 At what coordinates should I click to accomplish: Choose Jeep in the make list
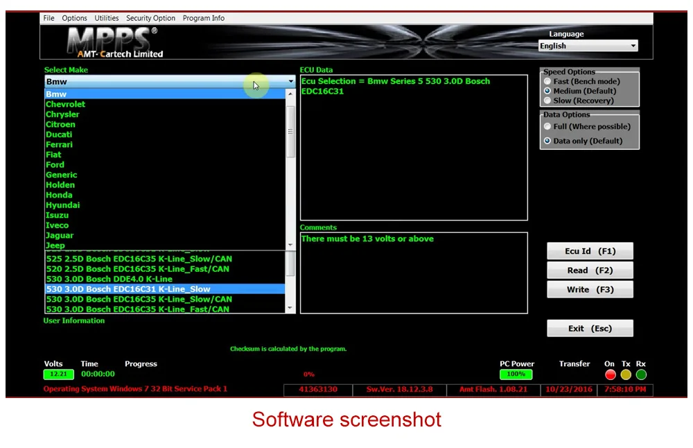pos(166,245)
